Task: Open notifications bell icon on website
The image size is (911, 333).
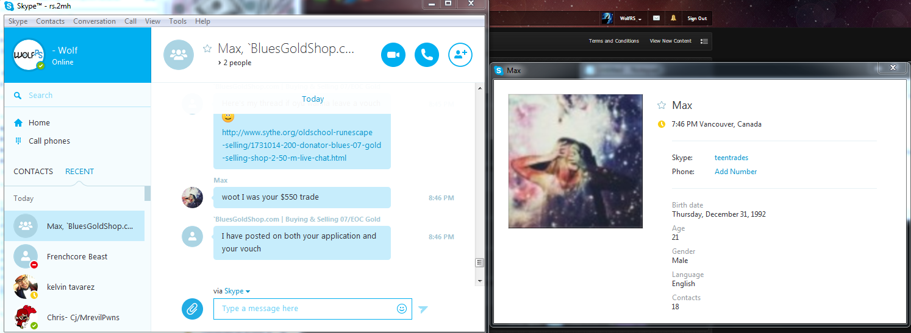Action: pos(673,18)
